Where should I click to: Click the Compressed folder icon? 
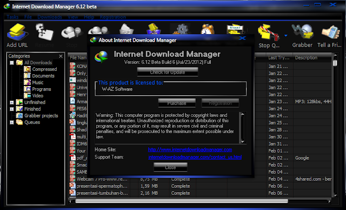(x=28, y=69)
